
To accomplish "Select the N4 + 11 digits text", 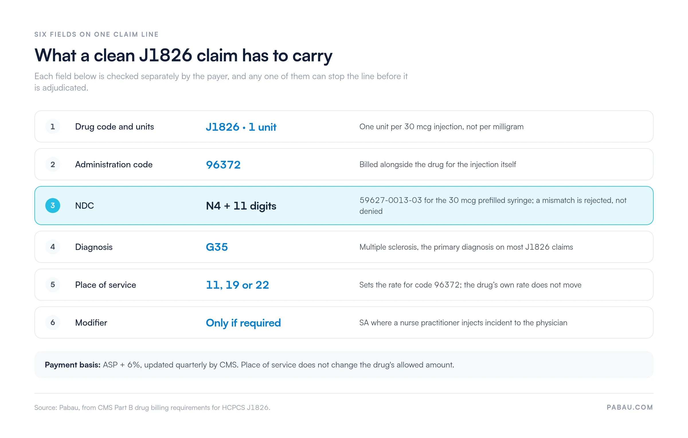I will pyautogui.click(x=241, y=206).
